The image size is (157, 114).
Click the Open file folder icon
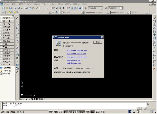click(x=7, y=8)
